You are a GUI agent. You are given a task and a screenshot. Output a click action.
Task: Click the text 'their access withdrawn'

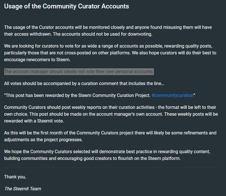[x=28, y=34]
